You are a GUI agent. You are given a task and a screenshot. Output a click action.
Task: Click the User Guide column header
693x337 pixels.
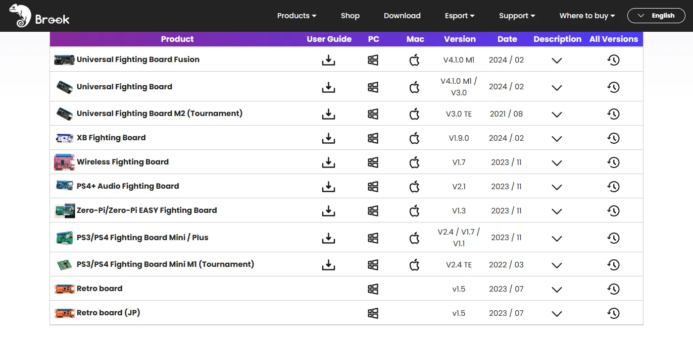329,39
